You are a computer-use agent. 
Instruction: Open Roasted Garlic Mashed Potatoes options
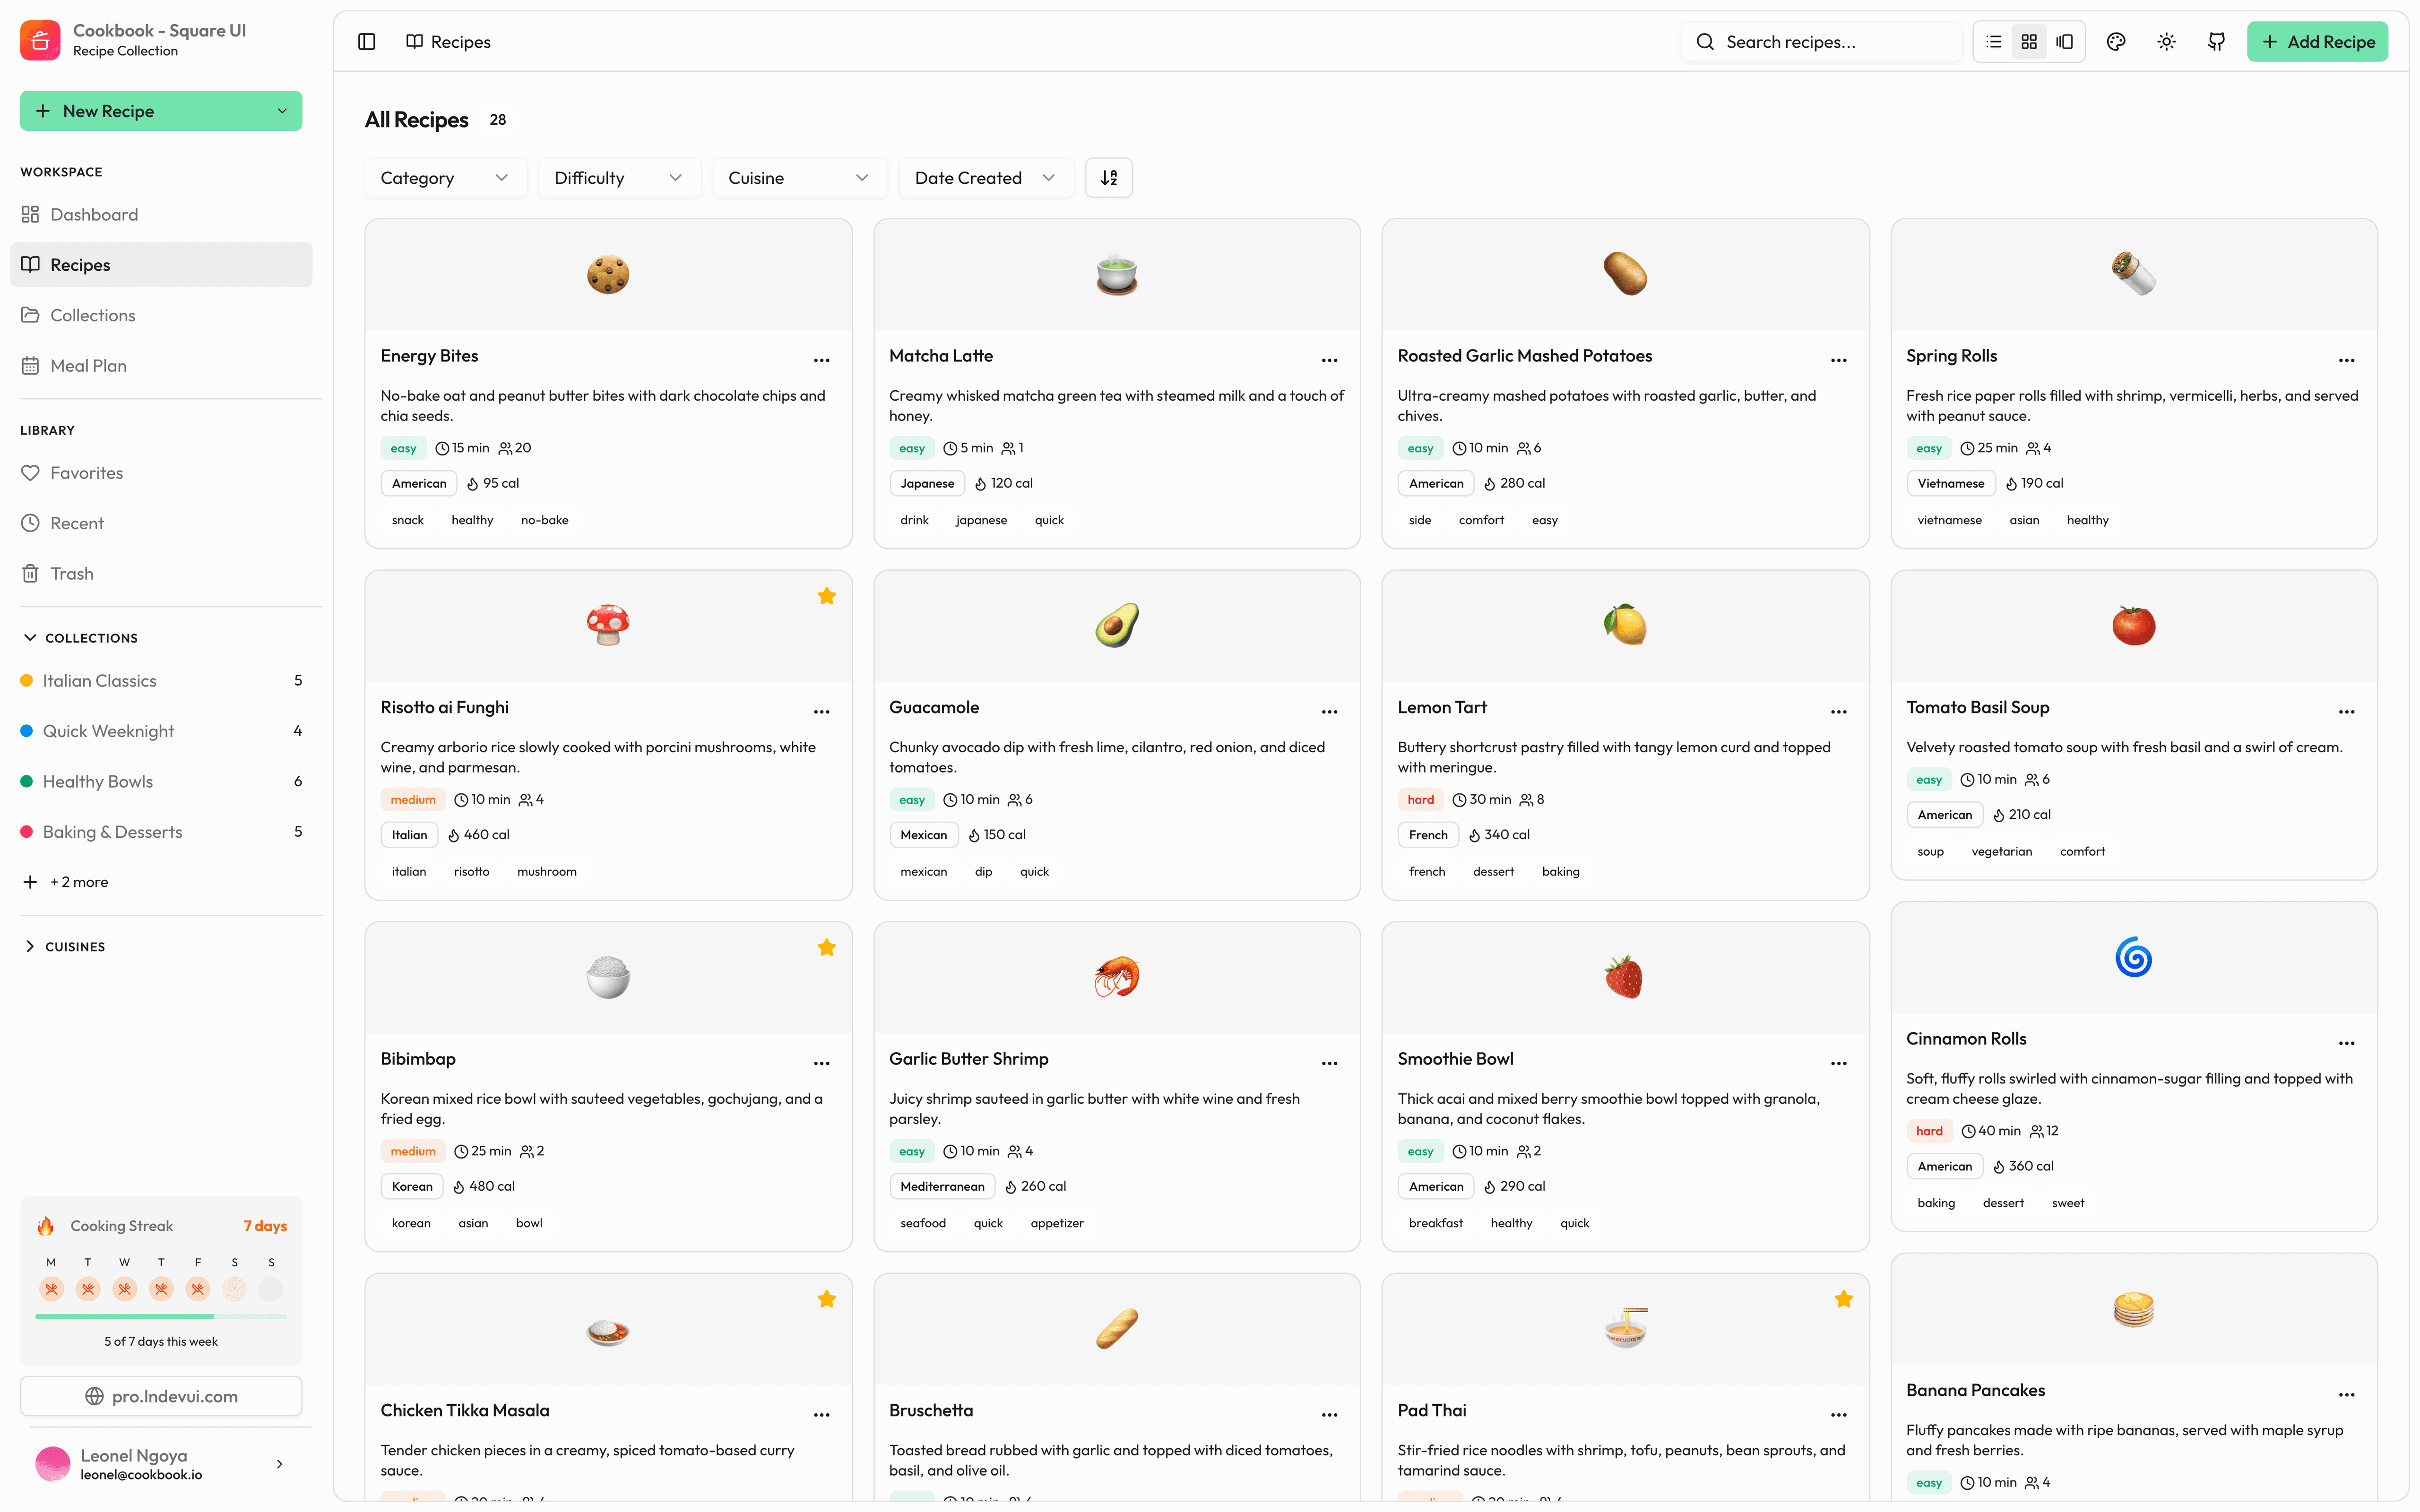click(x=1838, y=360)
